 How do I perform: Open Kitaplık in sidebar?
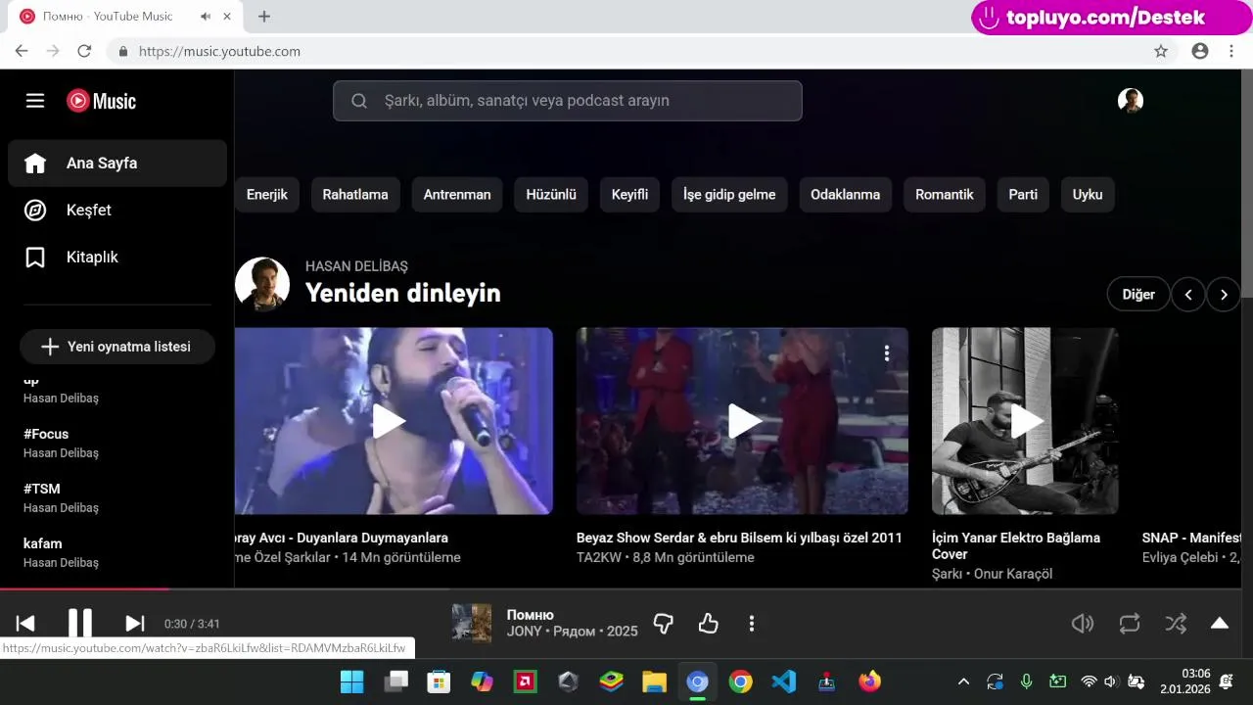[117, 258]
